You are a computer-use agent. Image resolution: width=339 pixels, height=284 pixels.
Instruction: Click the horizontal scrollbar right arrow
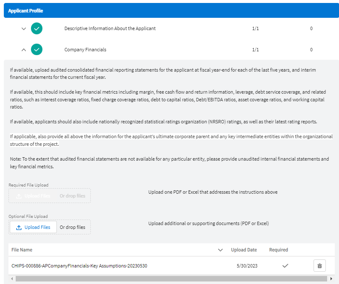tap(331, 278)
